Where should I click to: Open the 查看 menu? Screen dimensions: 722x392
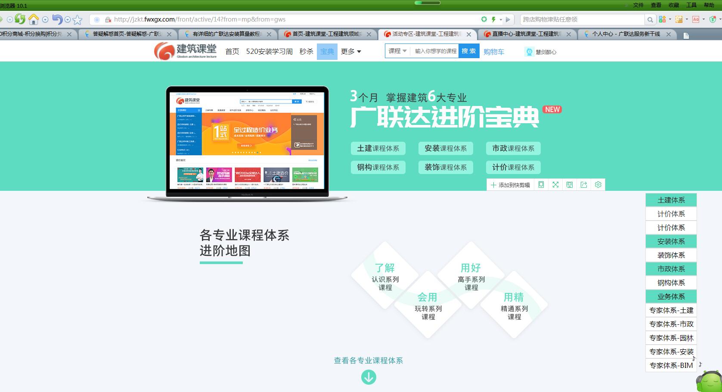pos(656,5)
